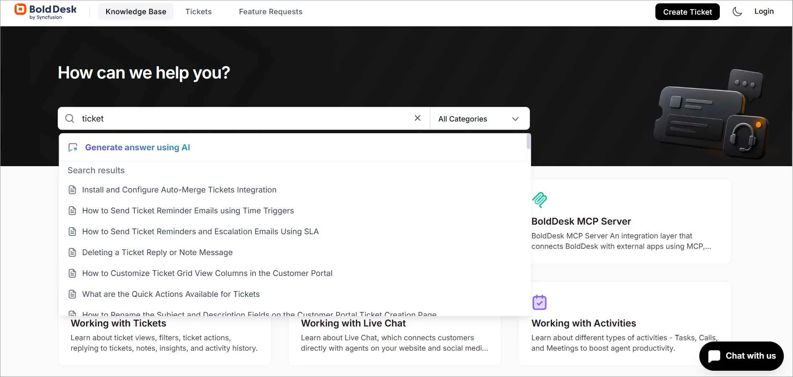Click the Create Ticket button
This screenshot has height=377, width=793.
coord(687,12)
